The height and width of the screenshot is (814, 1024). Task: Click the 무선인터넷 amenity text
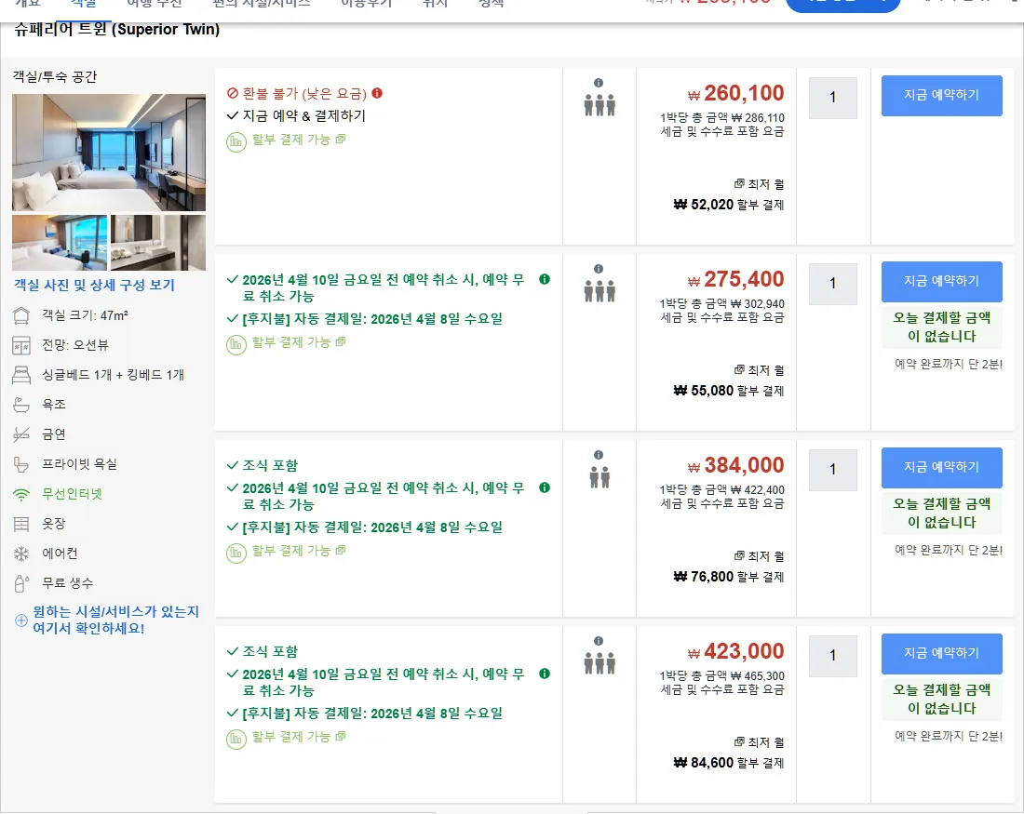click(73, 494)
